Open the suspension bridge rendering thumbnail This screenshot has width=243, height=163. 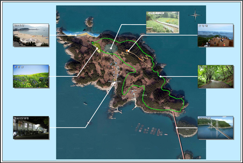(215, 128)
